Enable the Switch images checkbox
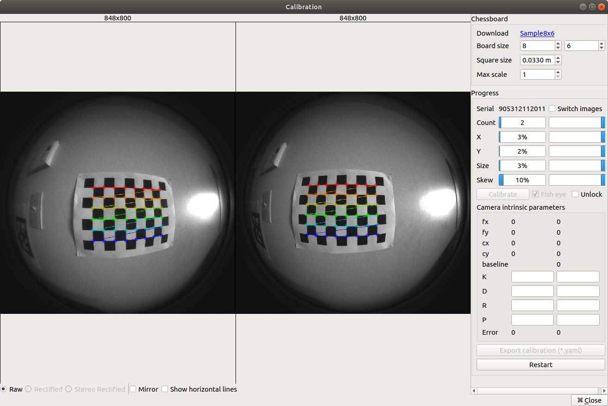The image size is (608, 406). [552, 109]
